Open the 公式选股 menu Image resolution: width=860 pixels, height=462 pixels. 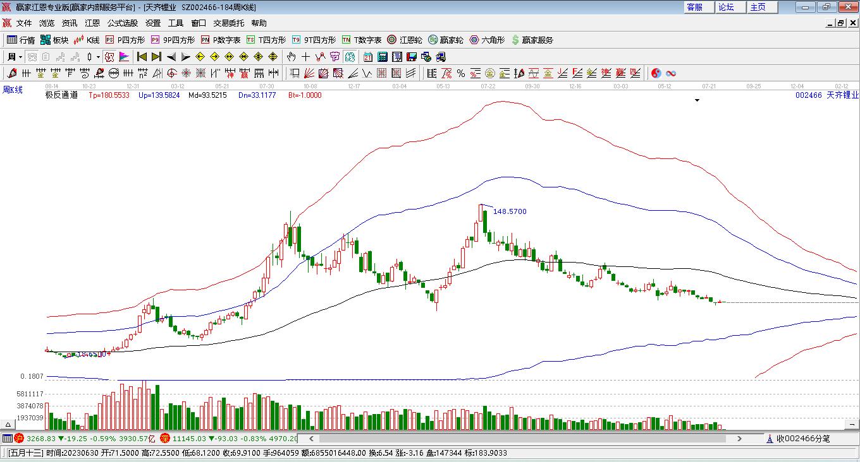(x=123, y=23)
